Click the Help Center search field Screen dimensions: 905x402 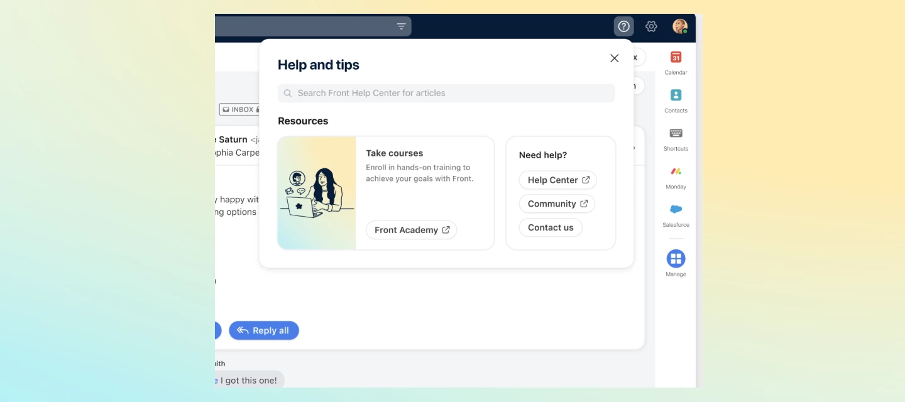pos(446,93)
